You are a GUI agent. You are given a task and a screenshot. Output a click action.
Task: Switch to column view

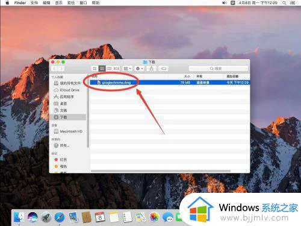(109, 69)
